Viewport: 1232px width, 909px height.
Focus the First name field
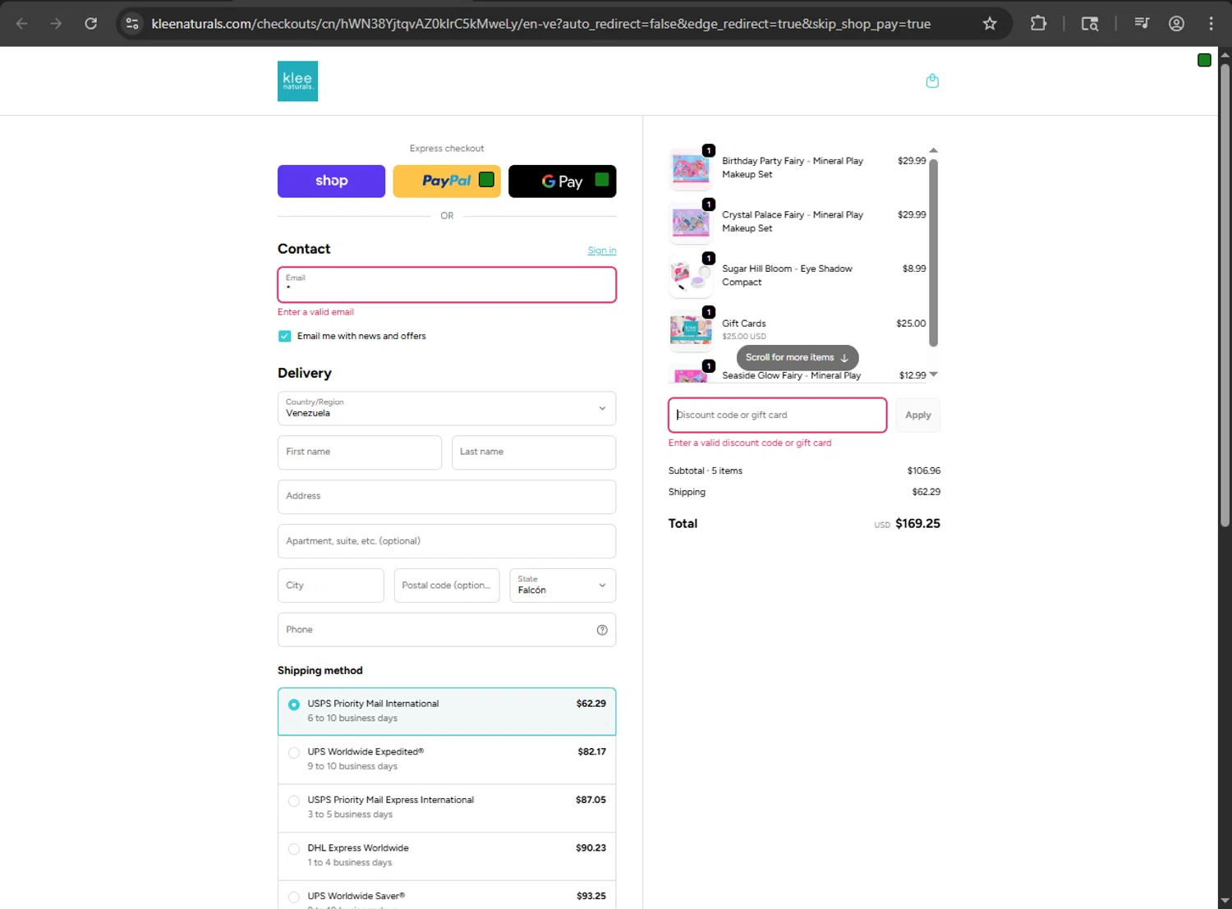pos(360,452)
